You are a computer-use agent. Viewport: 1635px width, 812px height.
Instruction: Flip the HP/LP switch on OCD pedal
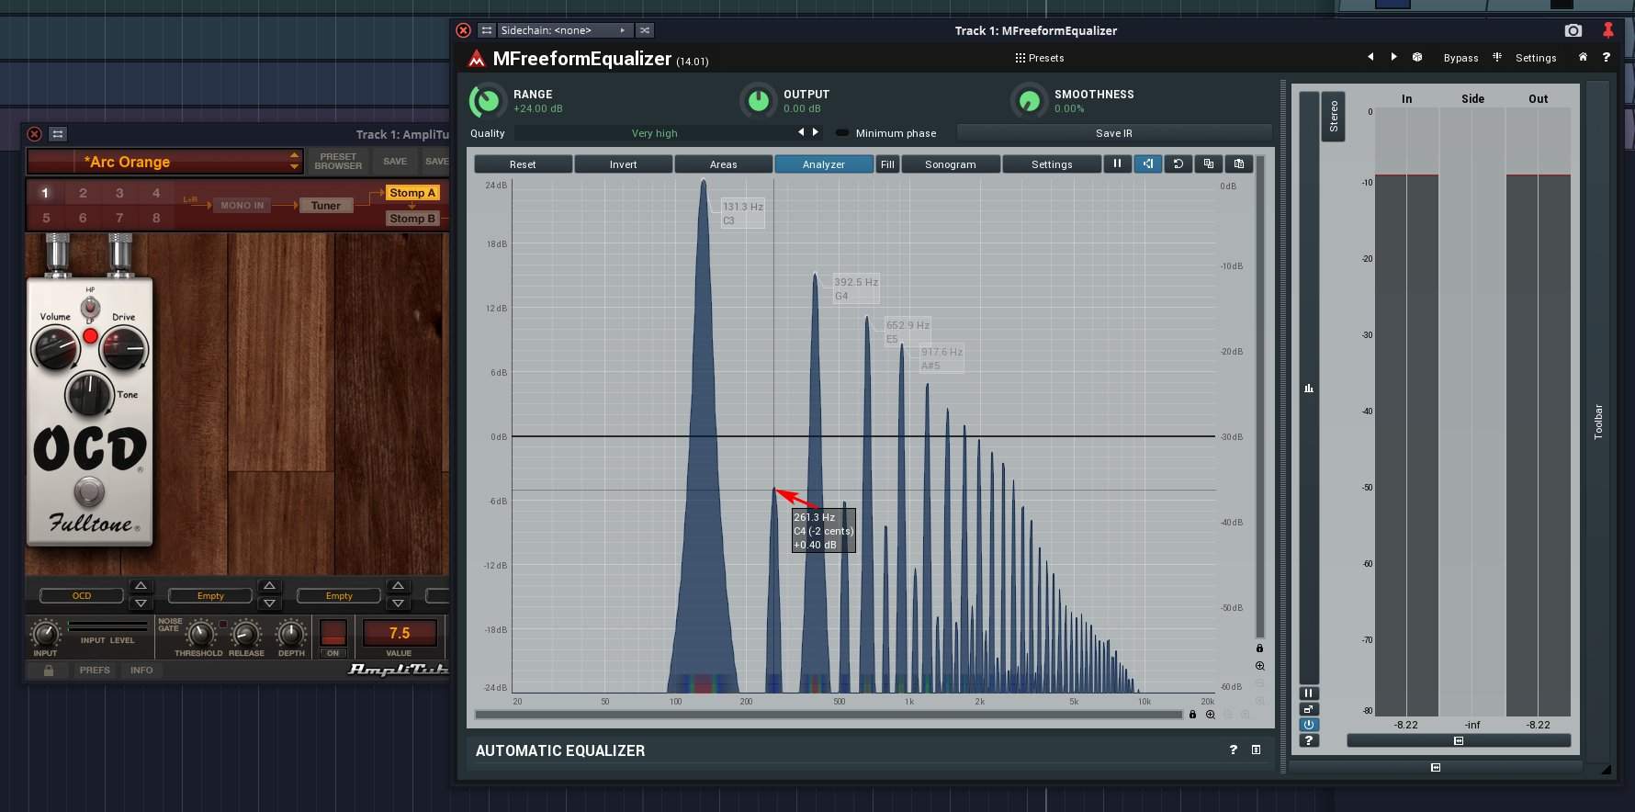pos(90,306)
